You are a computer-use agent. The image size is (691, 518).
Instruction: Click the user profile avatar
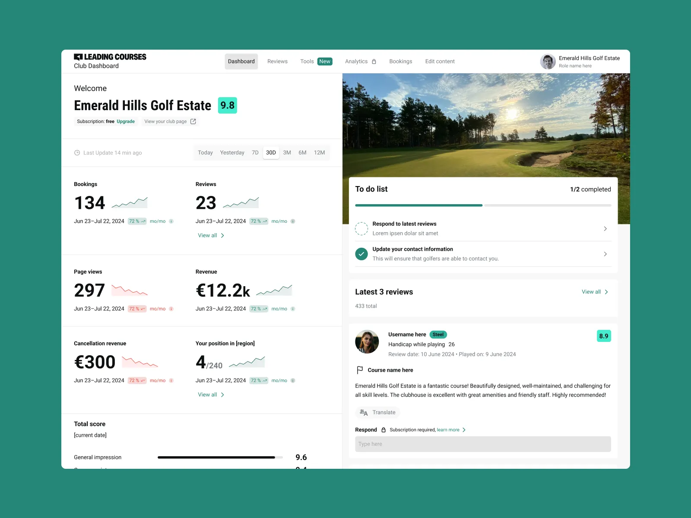coord(548,61)
